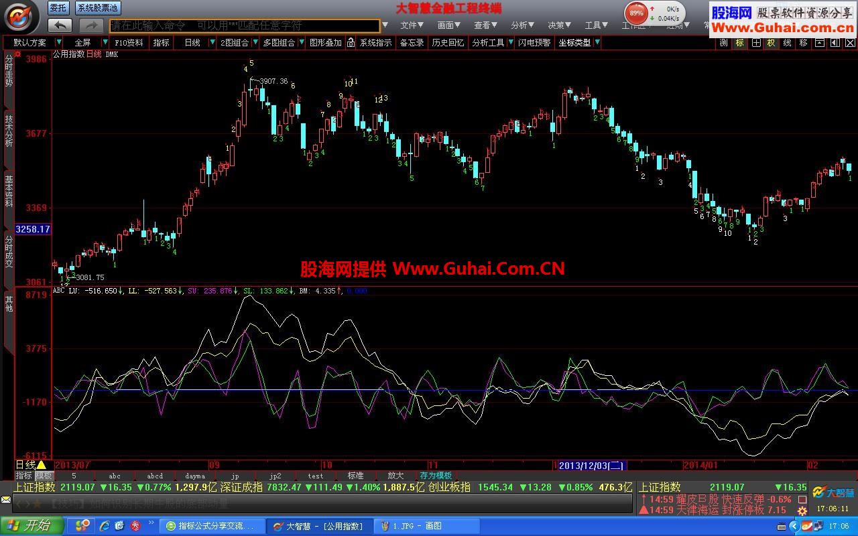This screenshot has height=536, width=858.
Task: Switch the bottom panel to 模板 mode
Action: point(44,476)
